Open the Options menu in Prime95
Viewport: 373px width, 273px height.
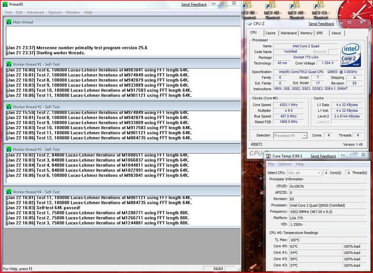pyautogui.click(x=55, y=12)
